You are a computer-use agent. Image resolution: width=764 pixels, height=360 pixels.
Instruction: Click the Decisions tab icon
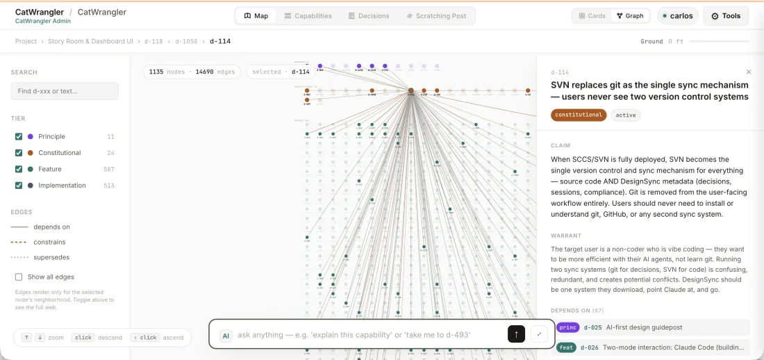click(351, 15)
